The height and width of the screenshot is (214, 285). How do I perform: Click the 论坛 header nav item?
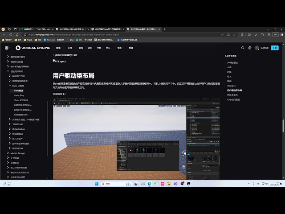click(90, 48)
